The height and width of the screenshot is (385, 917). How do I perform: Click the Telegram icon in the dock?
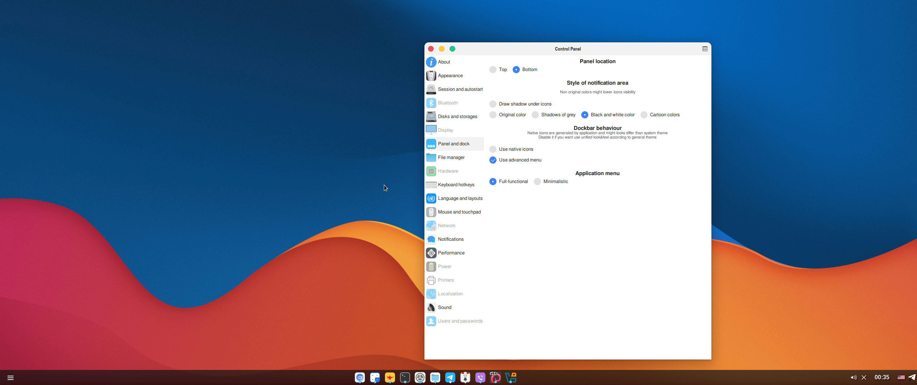(450, 377)
